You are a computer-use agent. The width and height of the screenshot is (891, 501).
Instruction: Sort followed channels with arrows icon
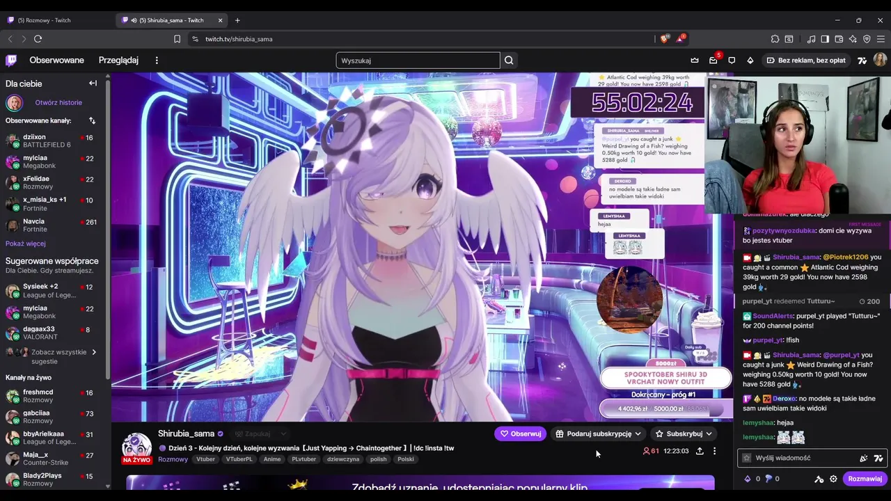pos(92,120)
